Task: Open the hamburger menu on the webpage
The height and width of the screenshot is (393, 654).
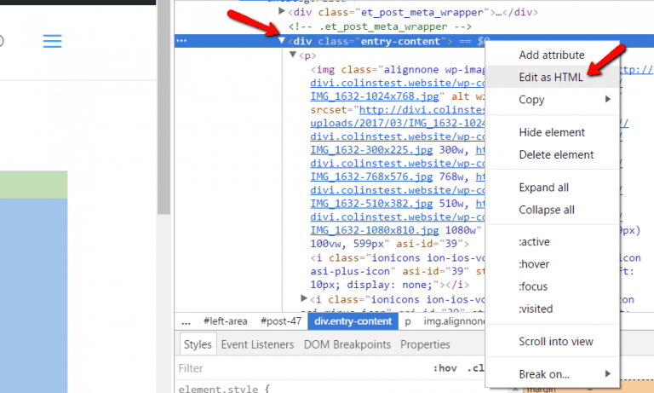Action: point(53,41)
